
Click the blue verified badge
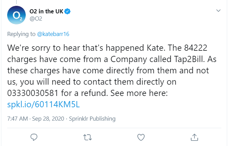tap(68, 11)
